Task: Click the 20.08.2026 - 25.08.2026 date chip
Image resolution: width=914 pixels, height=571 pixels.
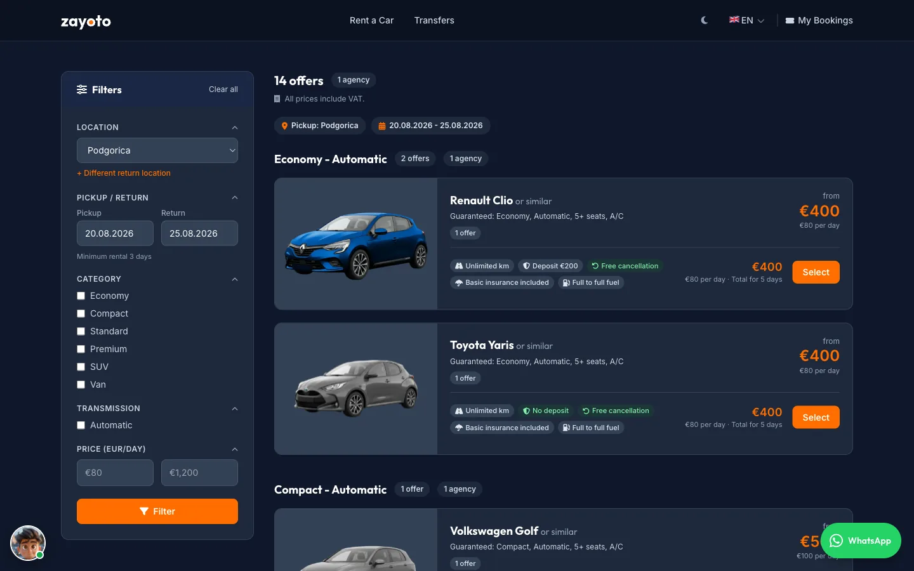Action: 431,126
